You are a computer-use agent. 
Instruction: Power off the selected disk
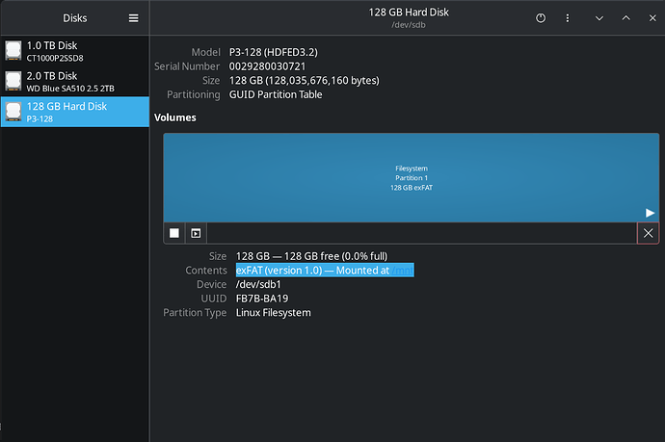pyautogui.click(x=541, y=18)
